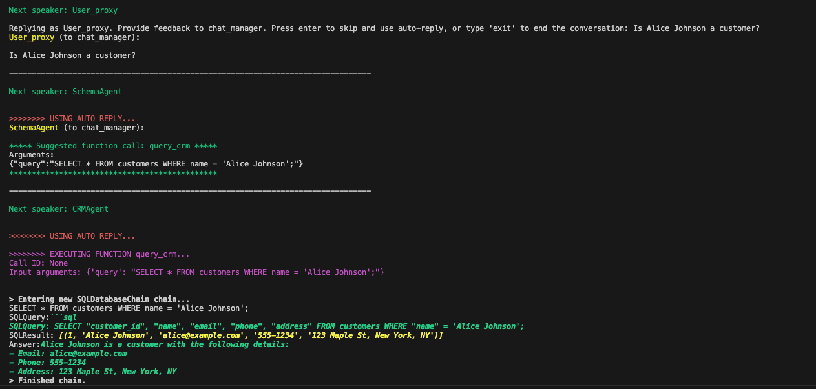
Task: Click the 'Arguments:' label under the suggested call
Action: [32, 155]
